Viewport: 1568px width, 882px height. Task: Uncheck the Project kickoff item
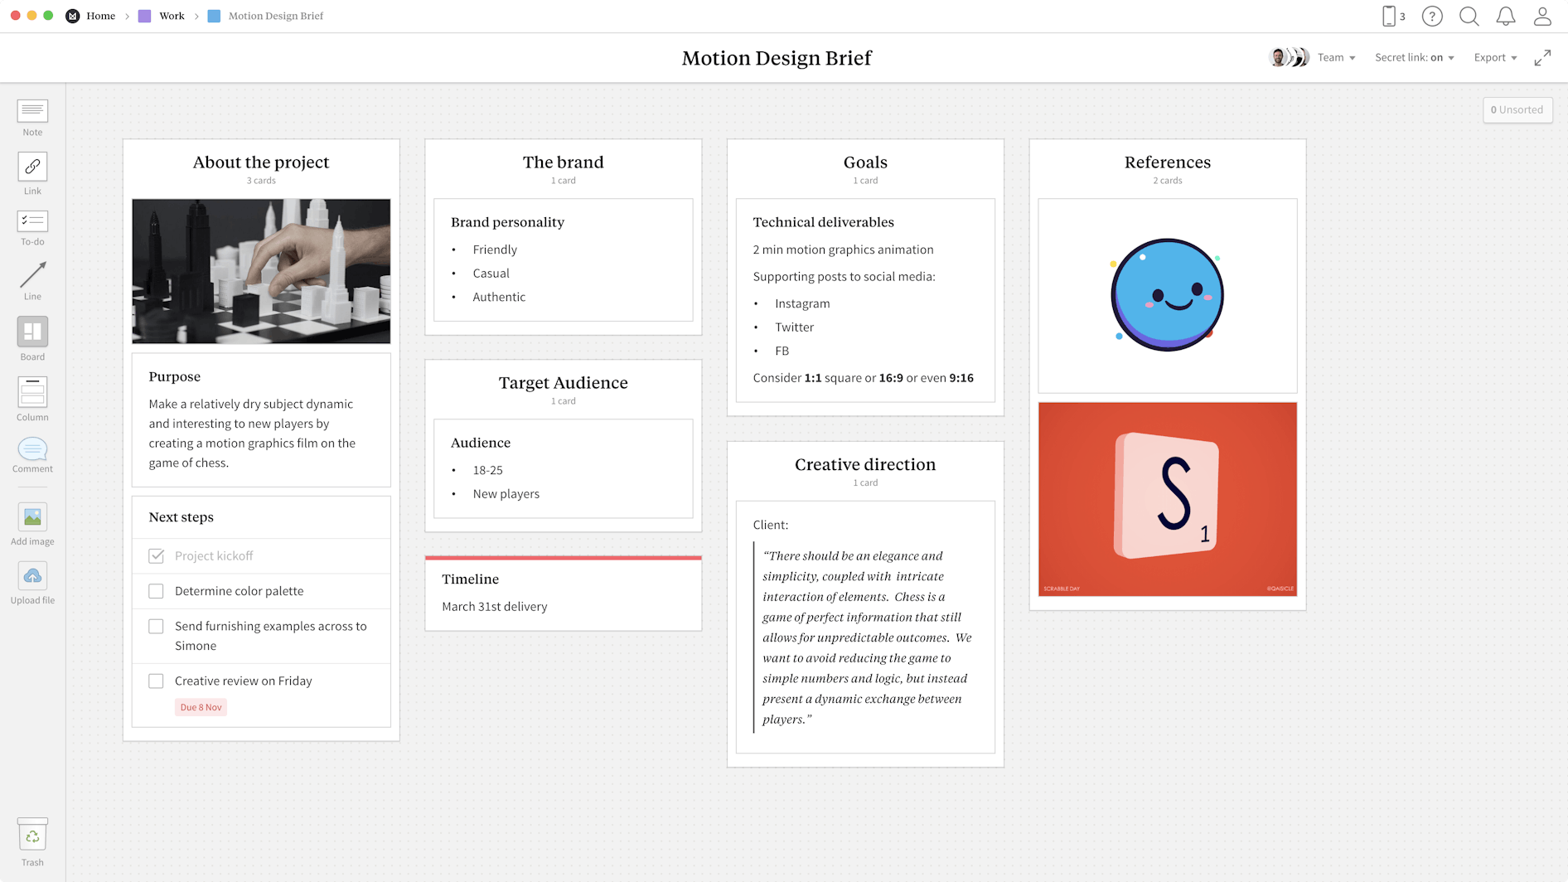156,555
